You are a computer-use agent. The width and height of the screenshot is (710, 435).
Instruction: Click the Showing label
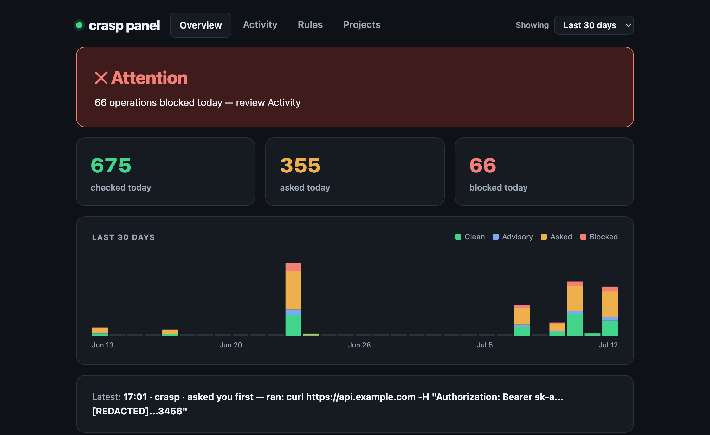tap(532, 25)
